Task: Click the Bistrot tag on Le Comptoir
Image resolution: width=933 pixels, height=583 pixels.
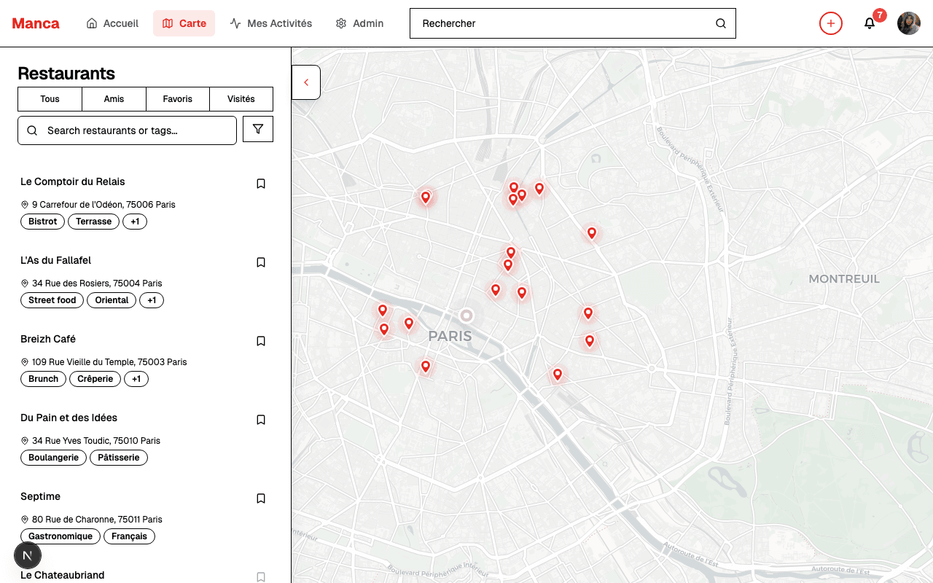Action: pyautogui.click(x=42, y=221)
